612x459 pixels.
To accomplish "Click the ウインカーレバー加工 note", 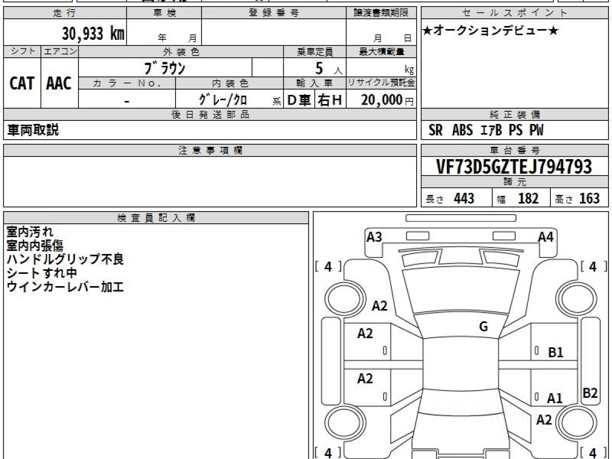I will point(65,287).
